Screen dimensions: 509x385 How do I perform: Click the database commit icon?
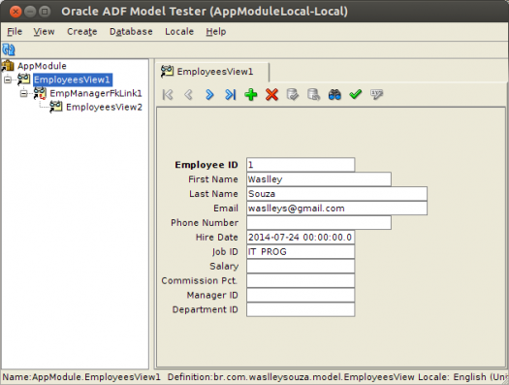tap(293, 94)
